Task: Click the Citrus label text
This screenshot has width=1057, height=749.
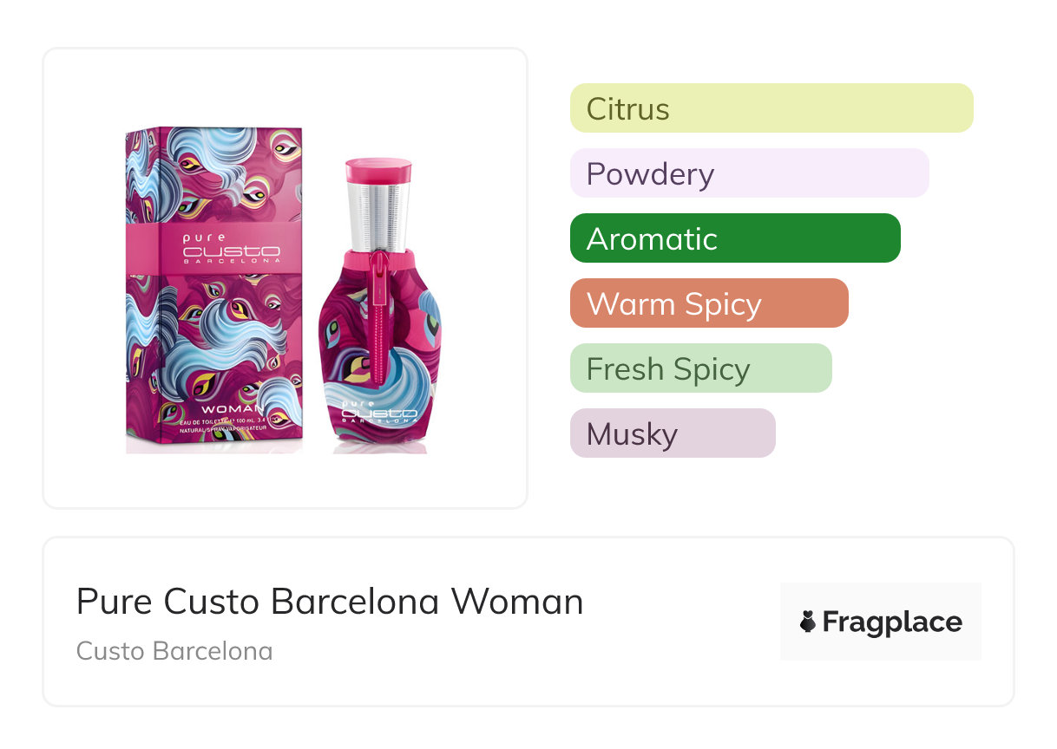Action: tap(628, 109)
